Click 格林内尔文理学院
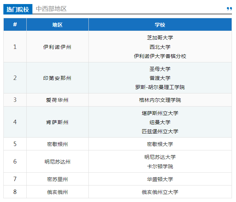 click(160, 100)
